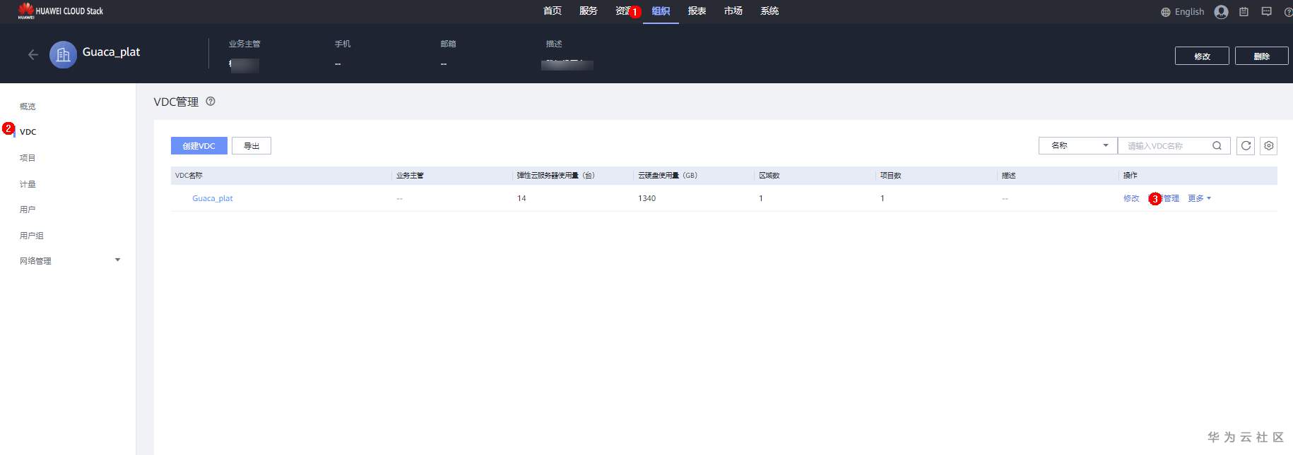This screenshot has width=1293, height=455.
Task: Click the 弹性云服务器使用量 column header
Action: click(x=555, y=176)
